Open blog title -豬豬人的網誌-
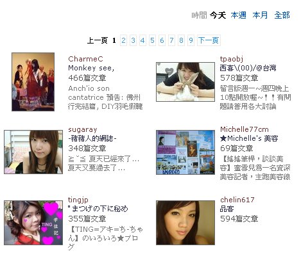The image size is (301, 258). click(92, 138)
